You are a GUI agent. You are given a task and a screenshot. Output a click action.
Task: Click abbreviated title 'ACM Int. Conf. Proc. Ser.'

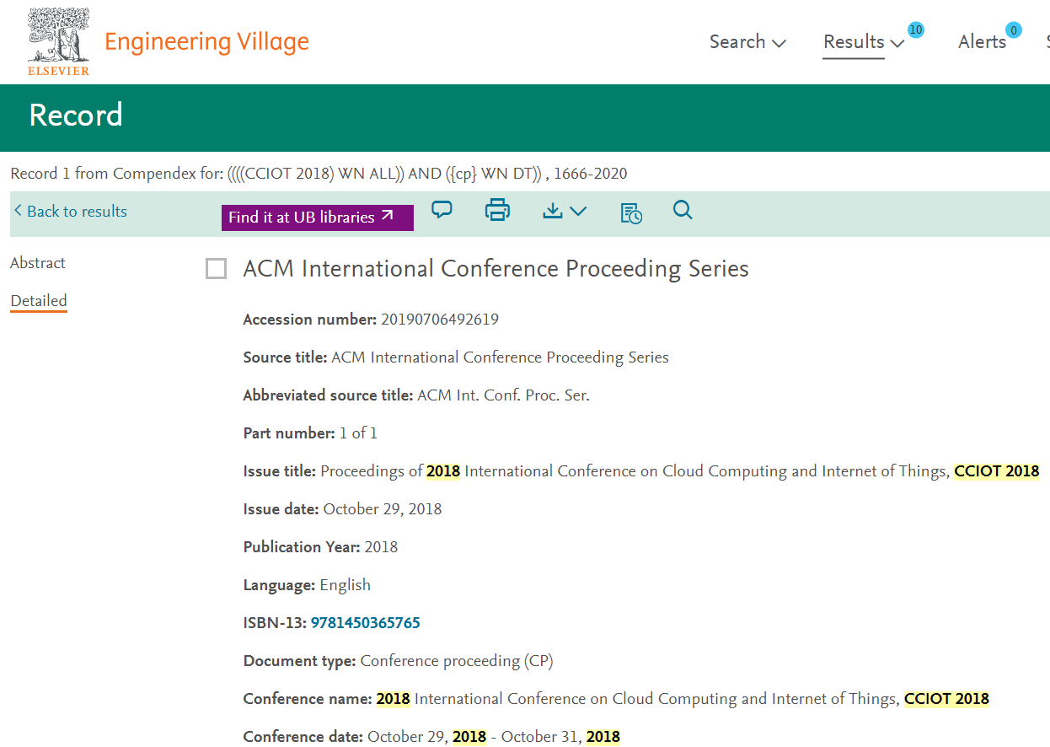[x=503, y=395]
